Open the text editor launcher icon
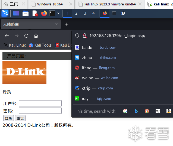 pos(35,13)
